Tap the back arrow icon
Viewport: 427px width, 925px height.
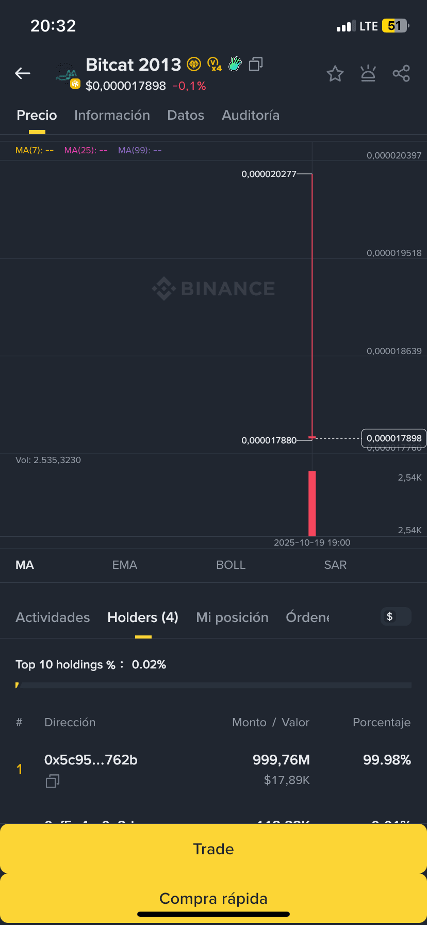[x=23, y=73]
